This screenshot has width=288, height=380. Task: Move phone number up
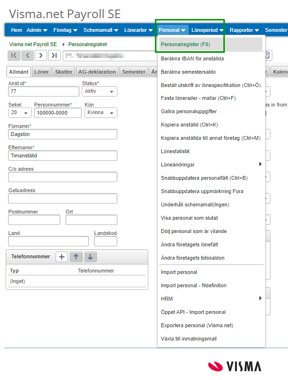pyautogui.click(x=76, y=257)
